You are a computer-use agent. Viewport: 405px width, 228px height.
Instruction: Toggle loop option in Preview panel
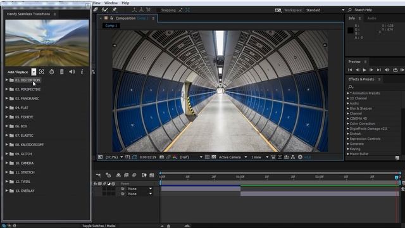point(395,70)
